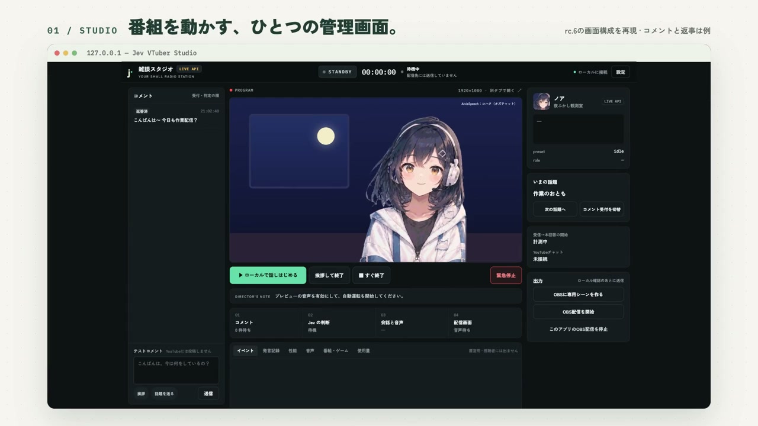Send the test comment with 送信

pyautogui.click(x=208, y=393)
